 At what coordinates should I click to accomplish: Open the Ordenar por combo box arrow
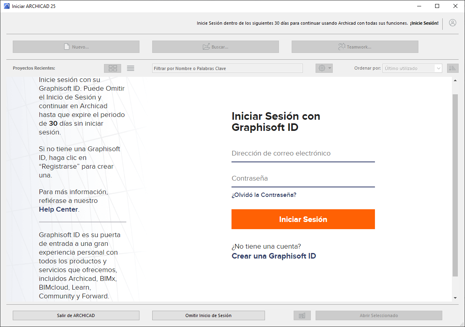point(438,68)
